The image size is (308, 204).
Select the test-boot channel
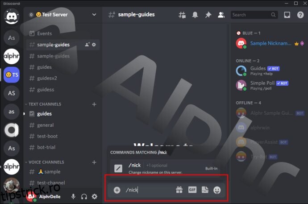[x=62, y=136]
